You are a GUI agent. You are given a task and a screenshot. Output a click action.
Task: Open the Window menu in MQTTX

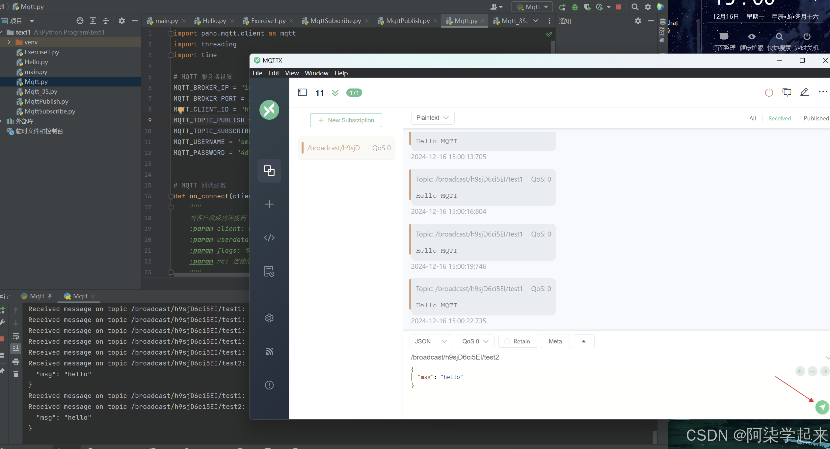coord(316,73)
